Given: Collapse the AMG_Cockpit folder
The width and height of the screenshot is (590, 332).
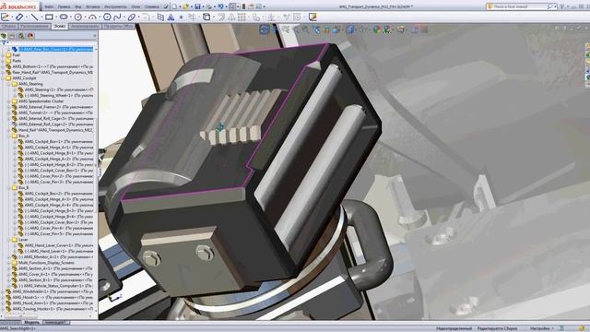Looking at the screenshot, I should click(x=3, y=77).
